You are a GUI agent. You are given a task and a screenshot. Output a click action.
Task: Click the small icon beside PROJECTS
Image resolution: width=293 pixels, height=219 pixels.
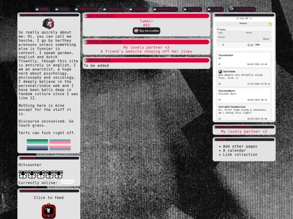pyautogui.click(x=77, y=9)
